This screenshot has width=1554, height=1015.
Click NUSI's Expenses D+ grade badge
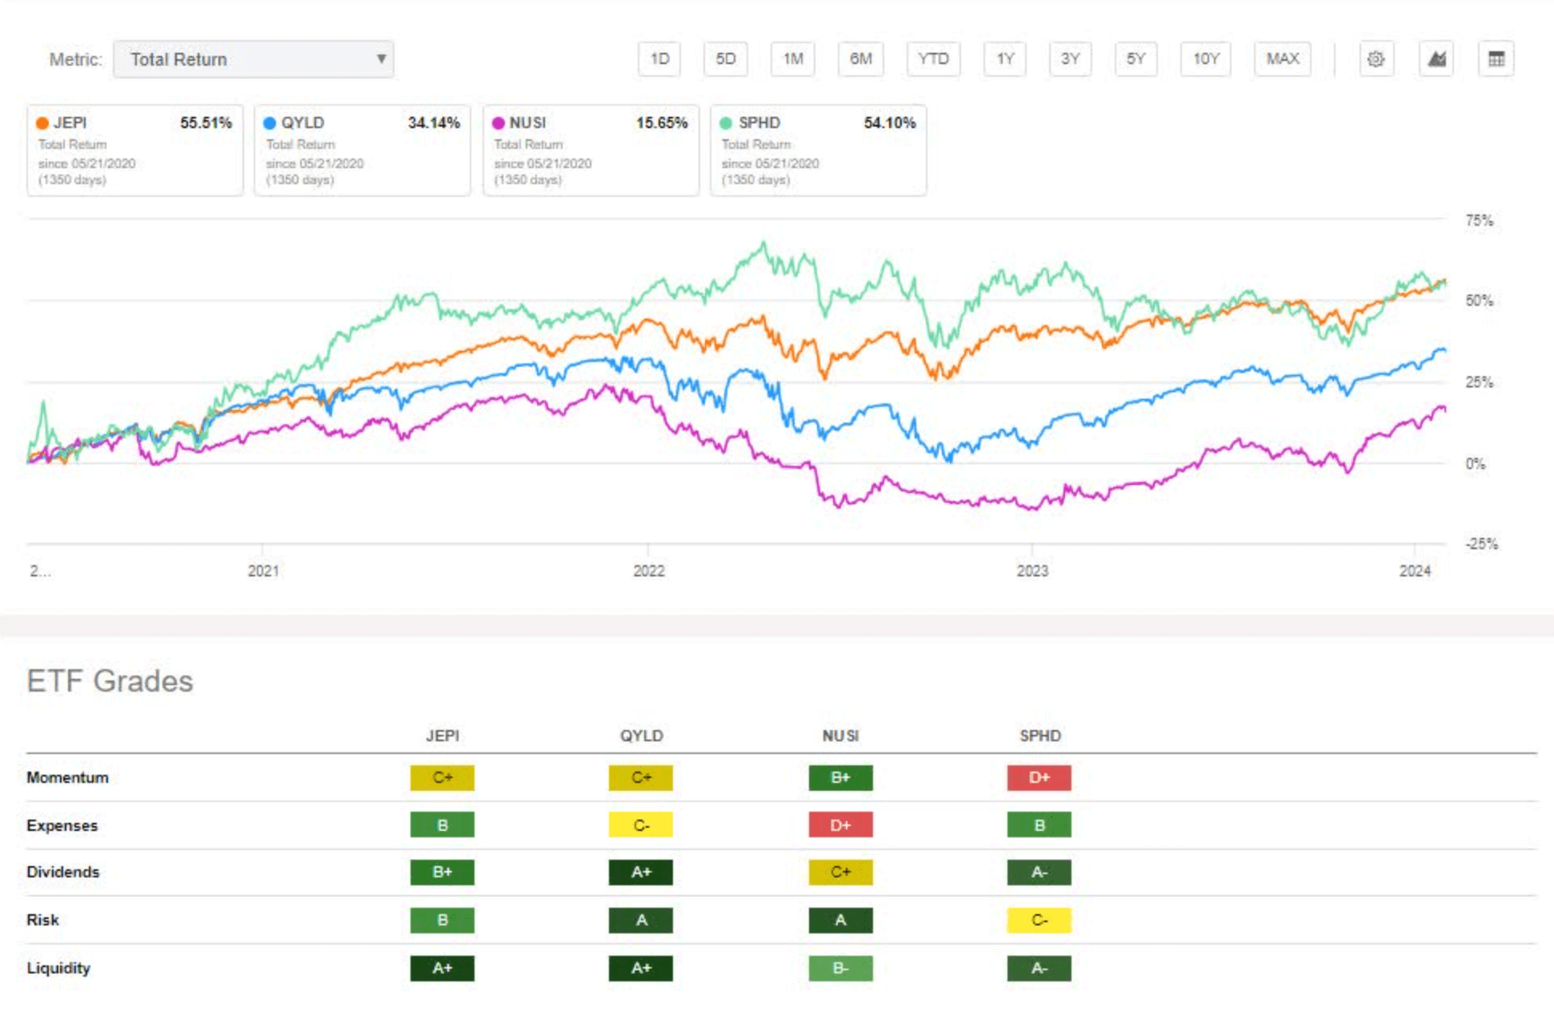(x=840, y=825)
